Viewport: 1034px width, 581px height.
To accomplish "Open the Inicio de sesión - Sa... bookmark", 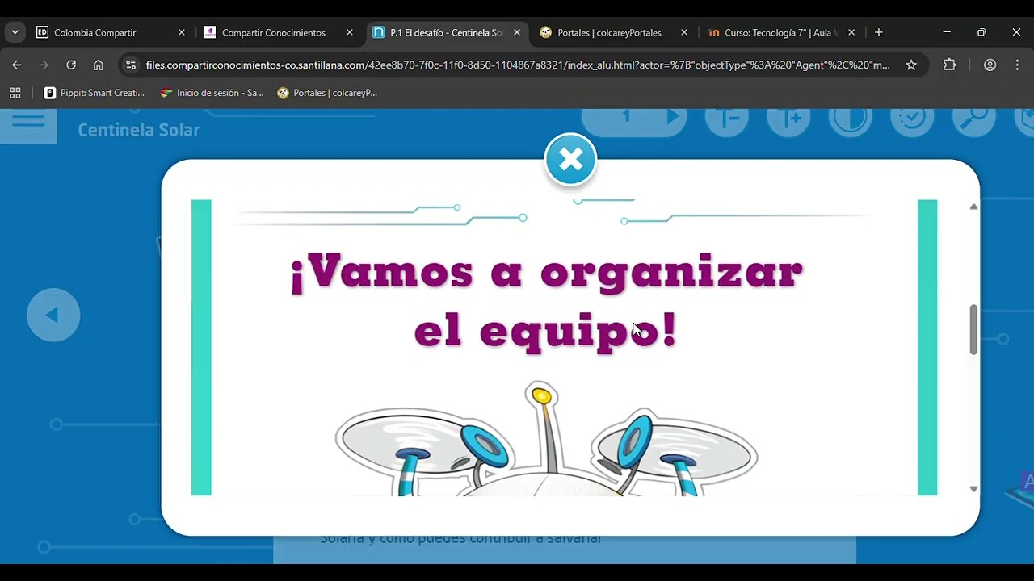I will 212,93.
